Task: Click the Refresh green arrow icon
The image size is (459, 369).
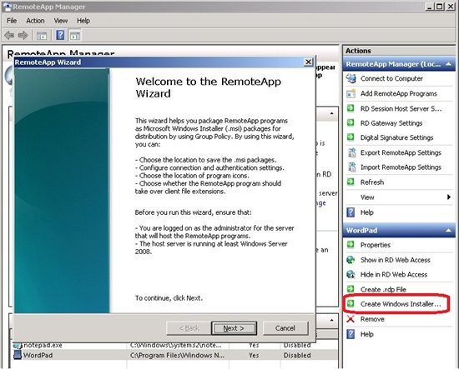Action: 351,182
